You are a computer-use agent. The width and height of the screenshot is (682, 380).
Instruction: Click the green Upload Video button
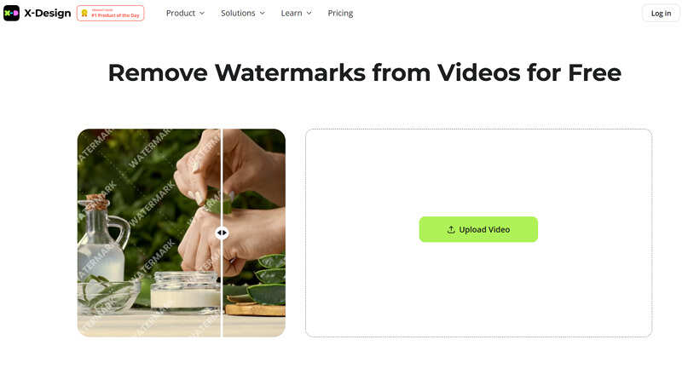478,229
